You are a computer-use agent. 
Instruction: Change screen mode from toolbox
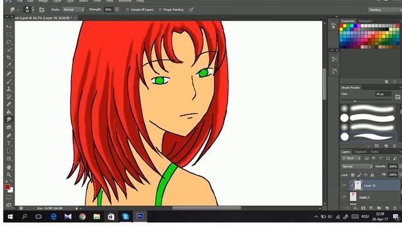coord(9,205)
